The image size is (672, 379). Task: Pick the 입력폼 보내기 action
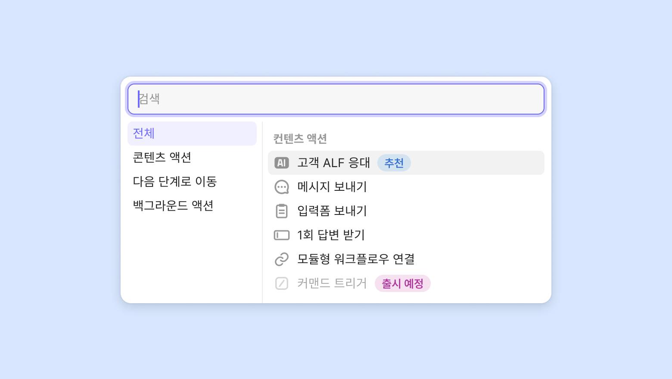[332, 211]
